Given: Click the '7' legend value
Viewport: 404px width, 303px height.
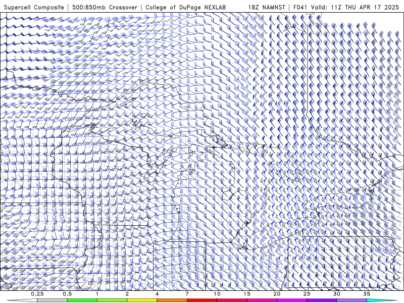Looking at the screenshot, I should (x=187, y=294).
